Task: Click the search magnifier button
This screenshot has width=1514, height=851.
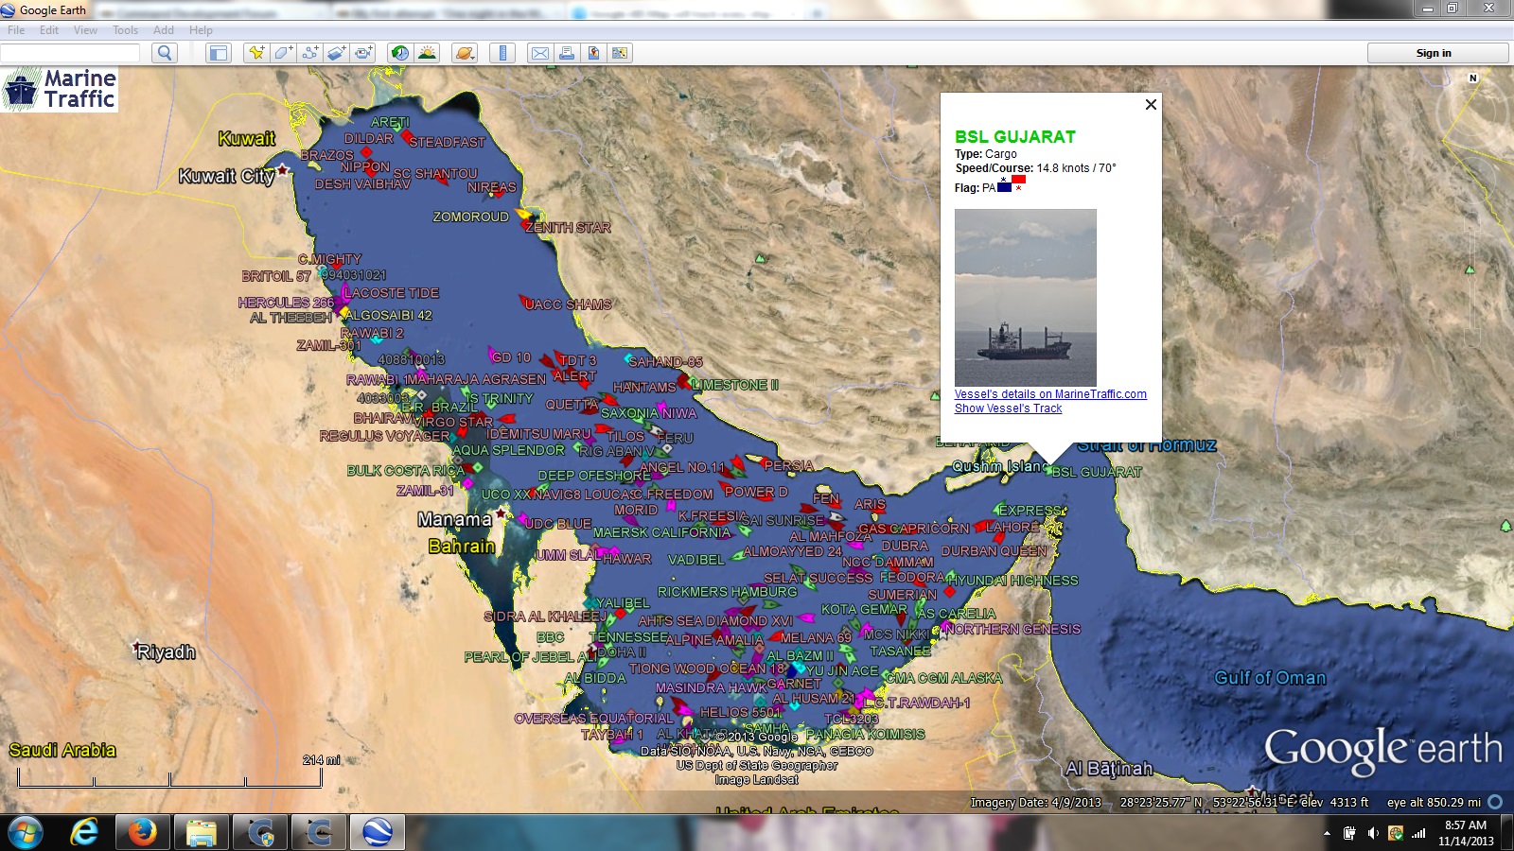Action: click(x=165, y=53)
